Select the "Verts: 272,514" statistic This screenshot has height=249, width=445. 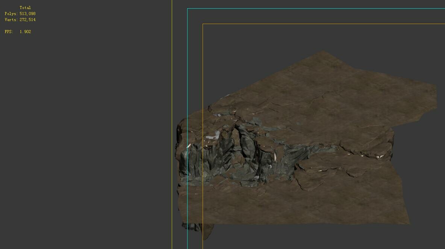click(20, 20)
